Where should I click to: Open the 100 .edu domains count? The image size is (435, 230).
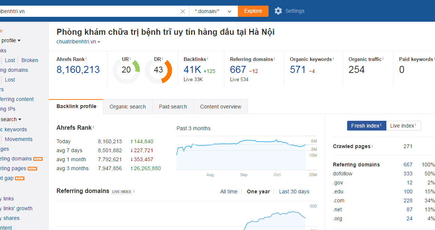coord(408,191)
